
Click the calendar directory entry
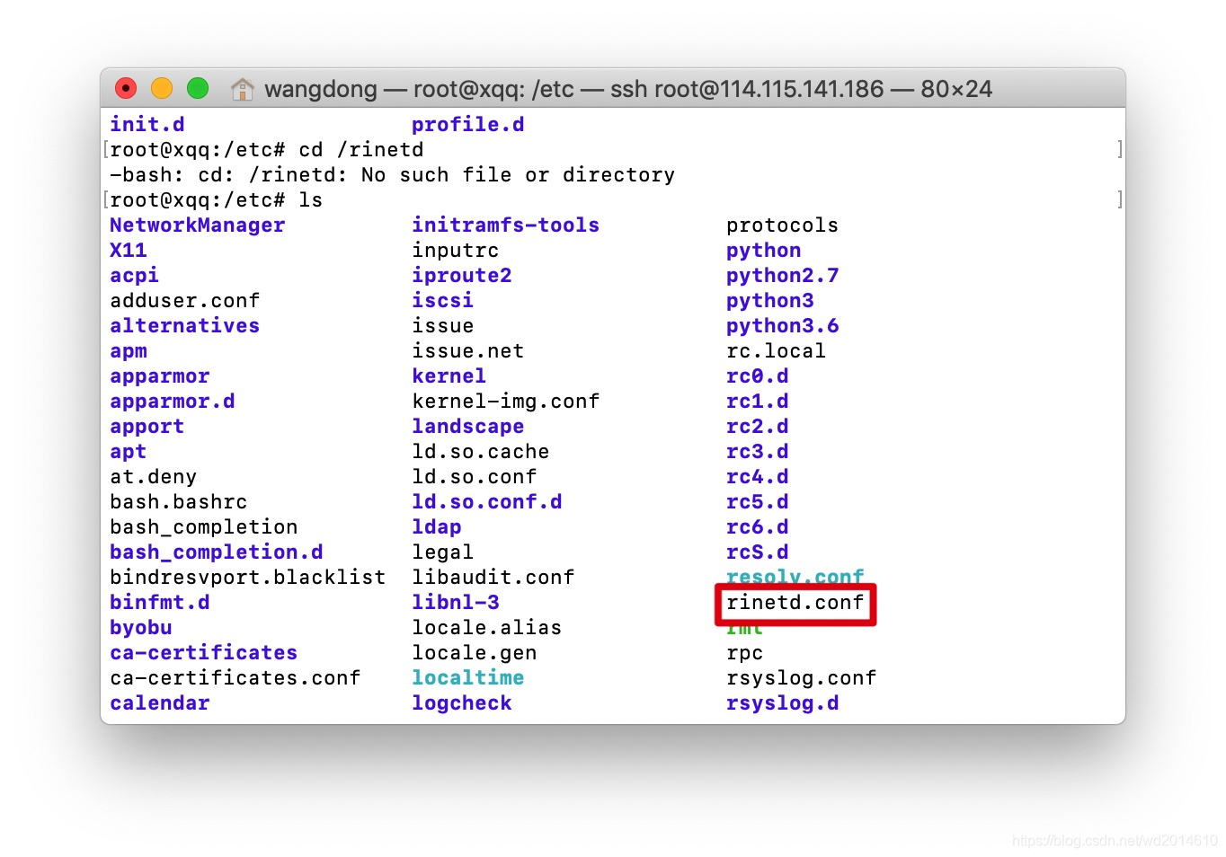point(160,703)
